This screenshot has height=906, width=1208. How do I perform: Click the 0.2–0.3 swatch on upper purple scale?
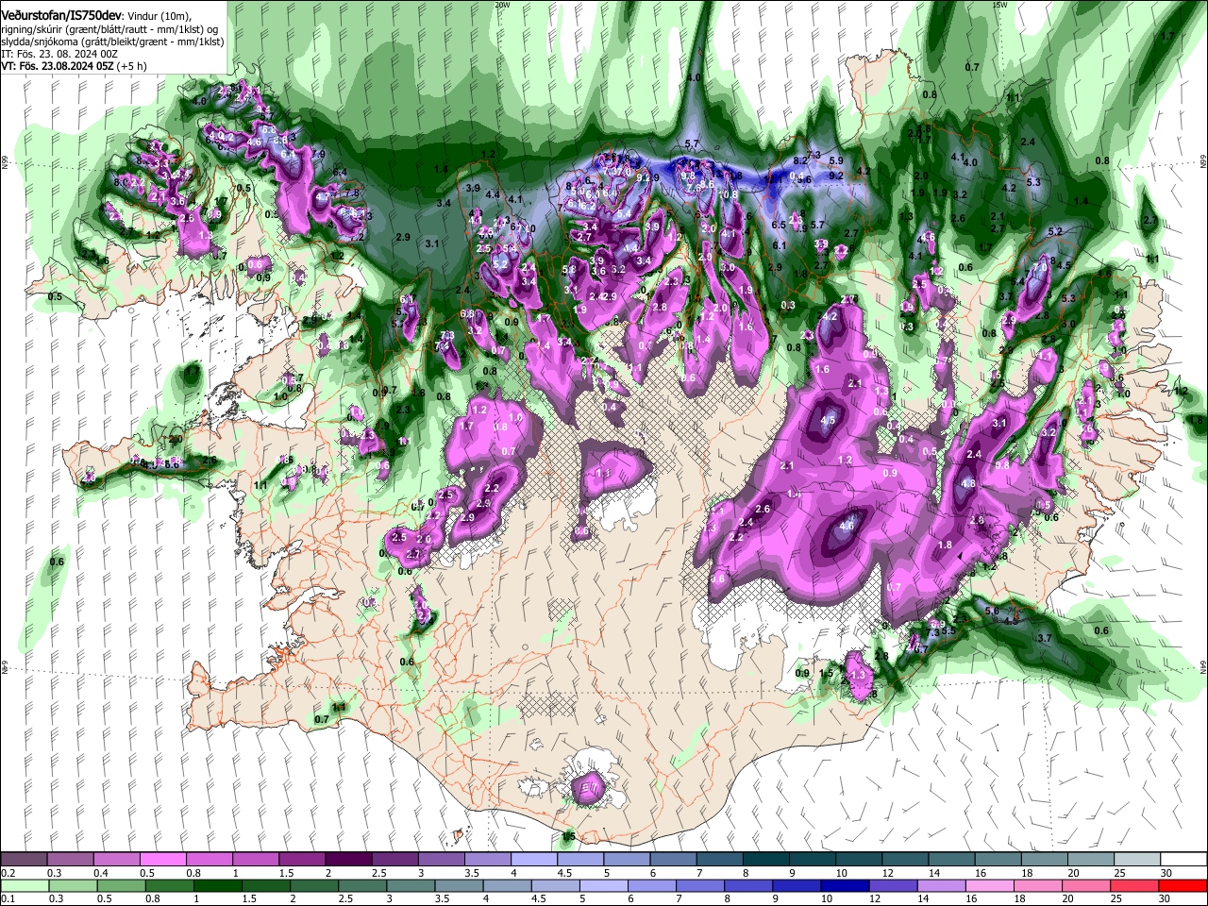click(24, 860)
